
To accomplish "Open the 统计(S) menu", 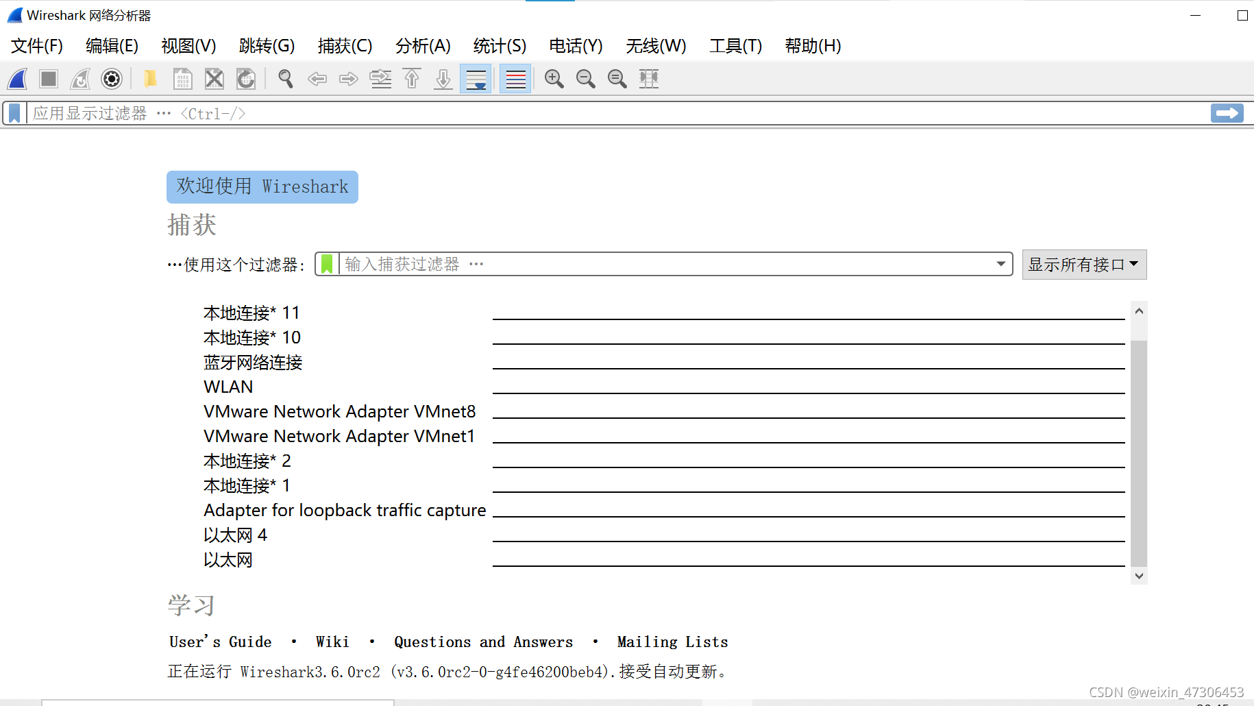I will click(x=500, y=46).
